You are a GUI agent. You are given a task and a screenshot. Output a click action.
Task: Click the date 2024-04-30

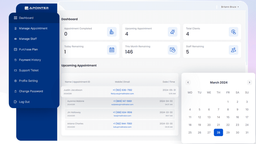[166, 101]
